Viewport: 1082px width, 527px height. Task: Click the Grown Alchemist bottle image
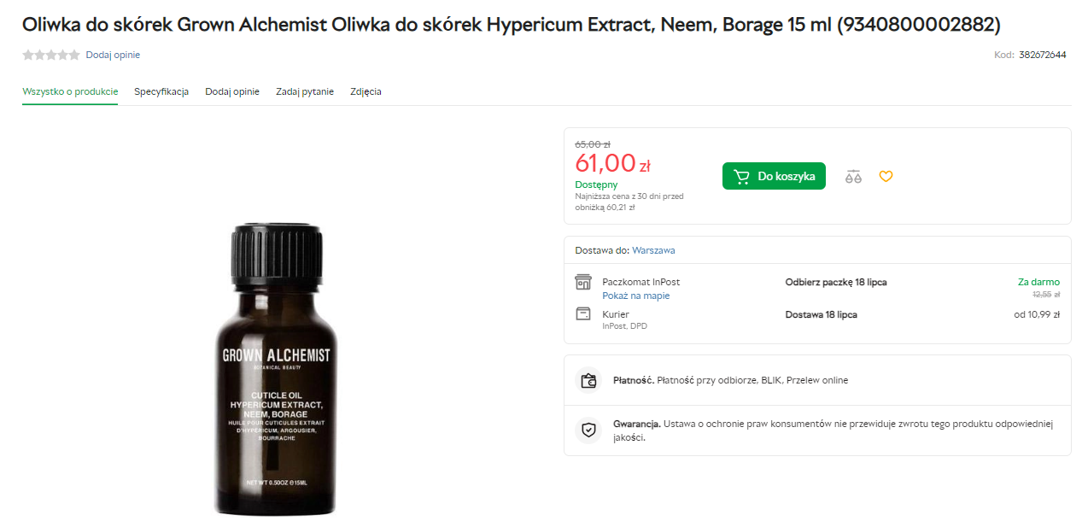point(276,369)
